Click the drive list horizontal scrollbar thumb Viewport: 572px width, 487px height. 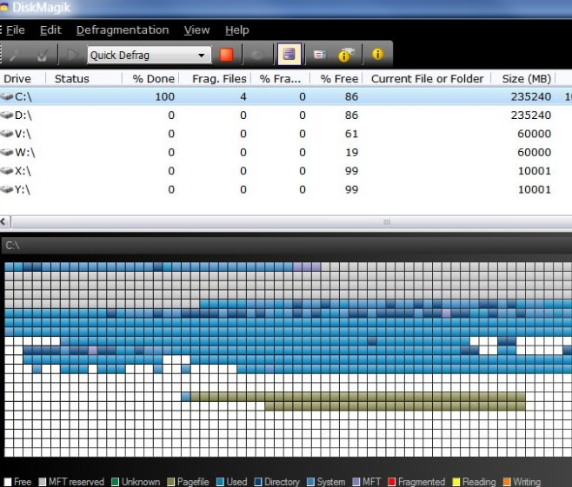click(x=292, y=222)
